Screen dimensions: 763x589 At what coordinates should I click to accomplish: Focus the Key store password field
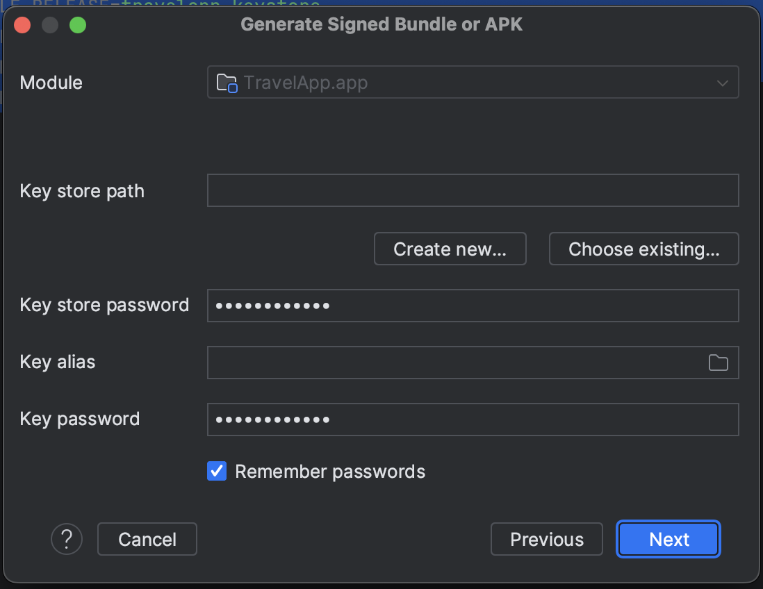pos(473,306)
